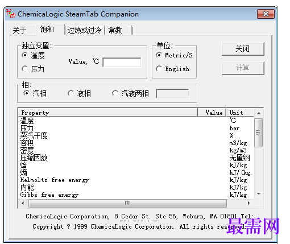Click scroll down arrow of property list
The width and height of the screenshot is (290, 244).
(x=259, y=193)
